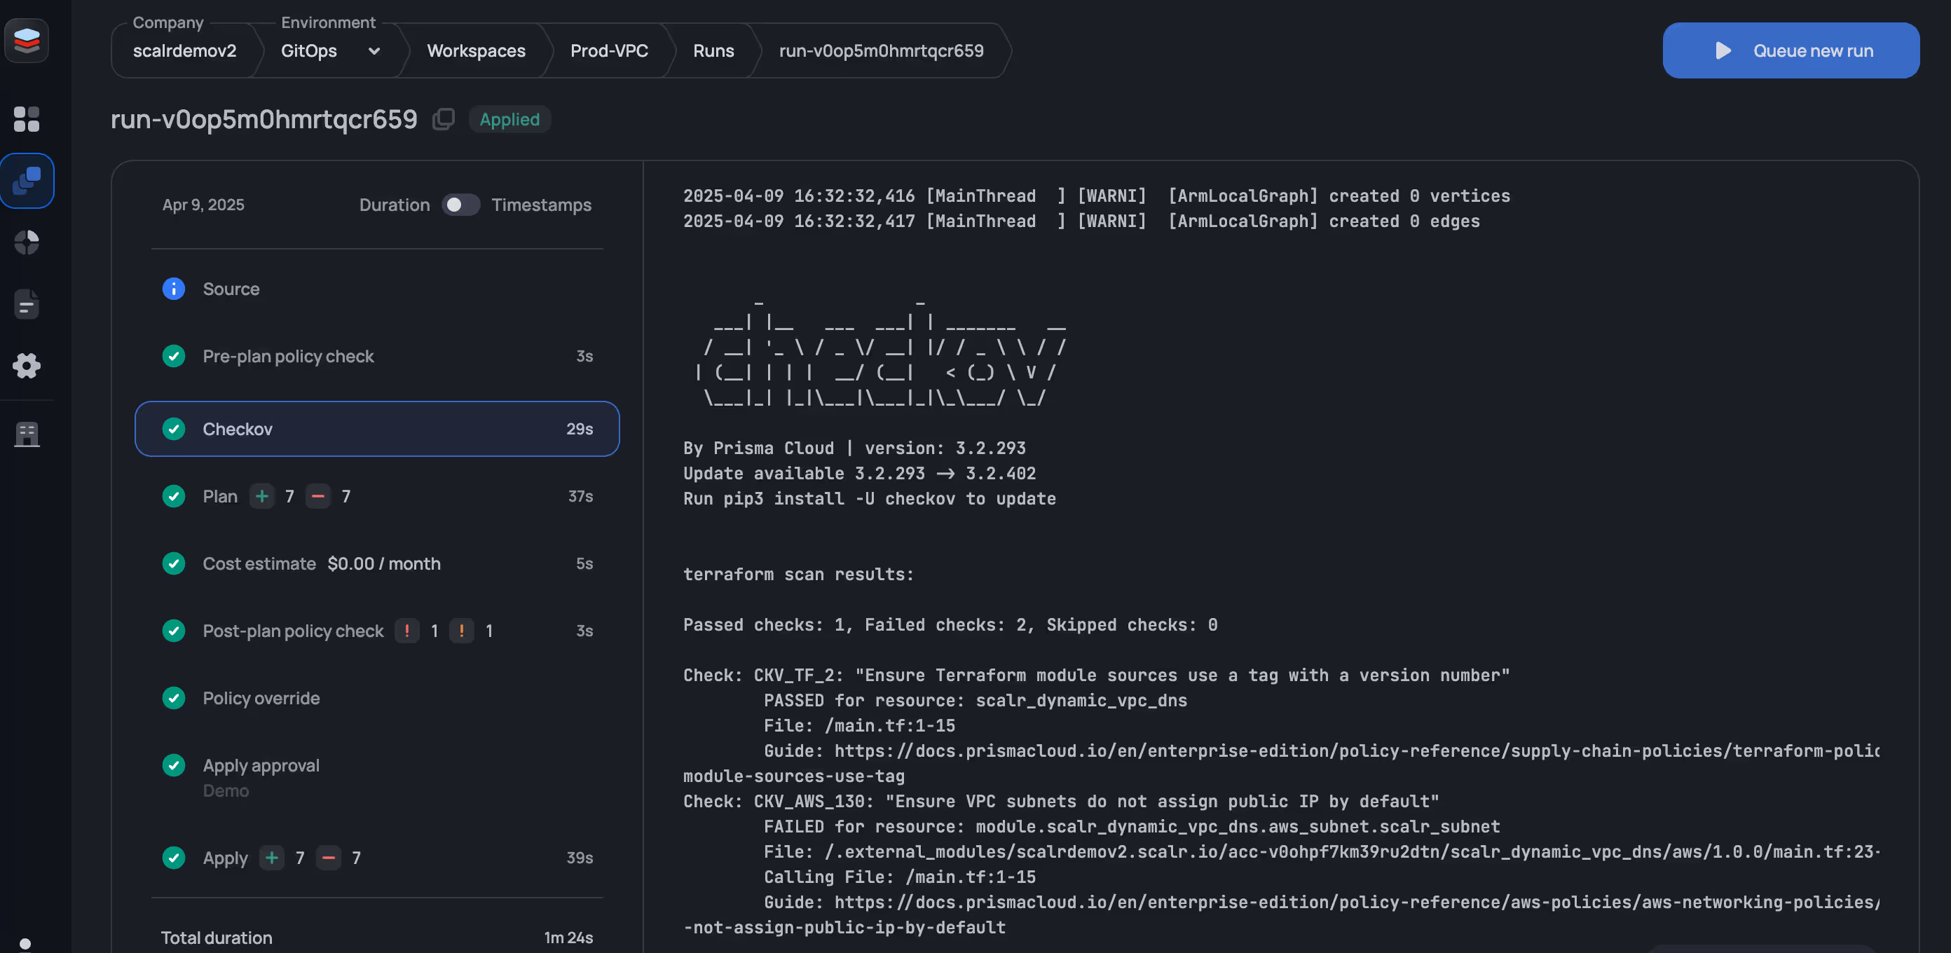Click the Applied status badge
The width and height of the screenshot is (1951, 953).
(x=509, y=119)
